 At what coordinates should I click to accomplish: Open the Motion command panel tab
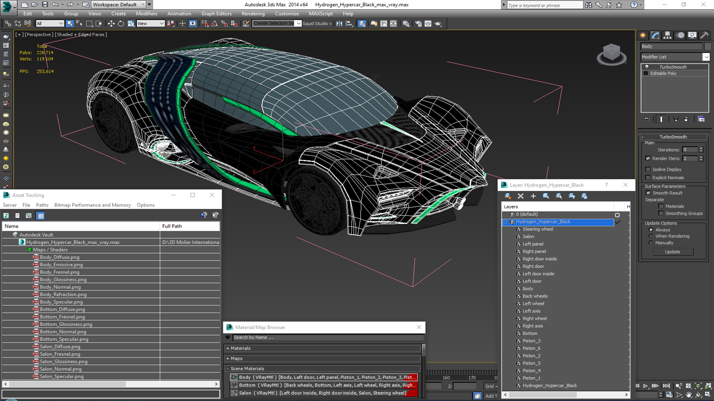pyautogui.click(x=680, y=35)
